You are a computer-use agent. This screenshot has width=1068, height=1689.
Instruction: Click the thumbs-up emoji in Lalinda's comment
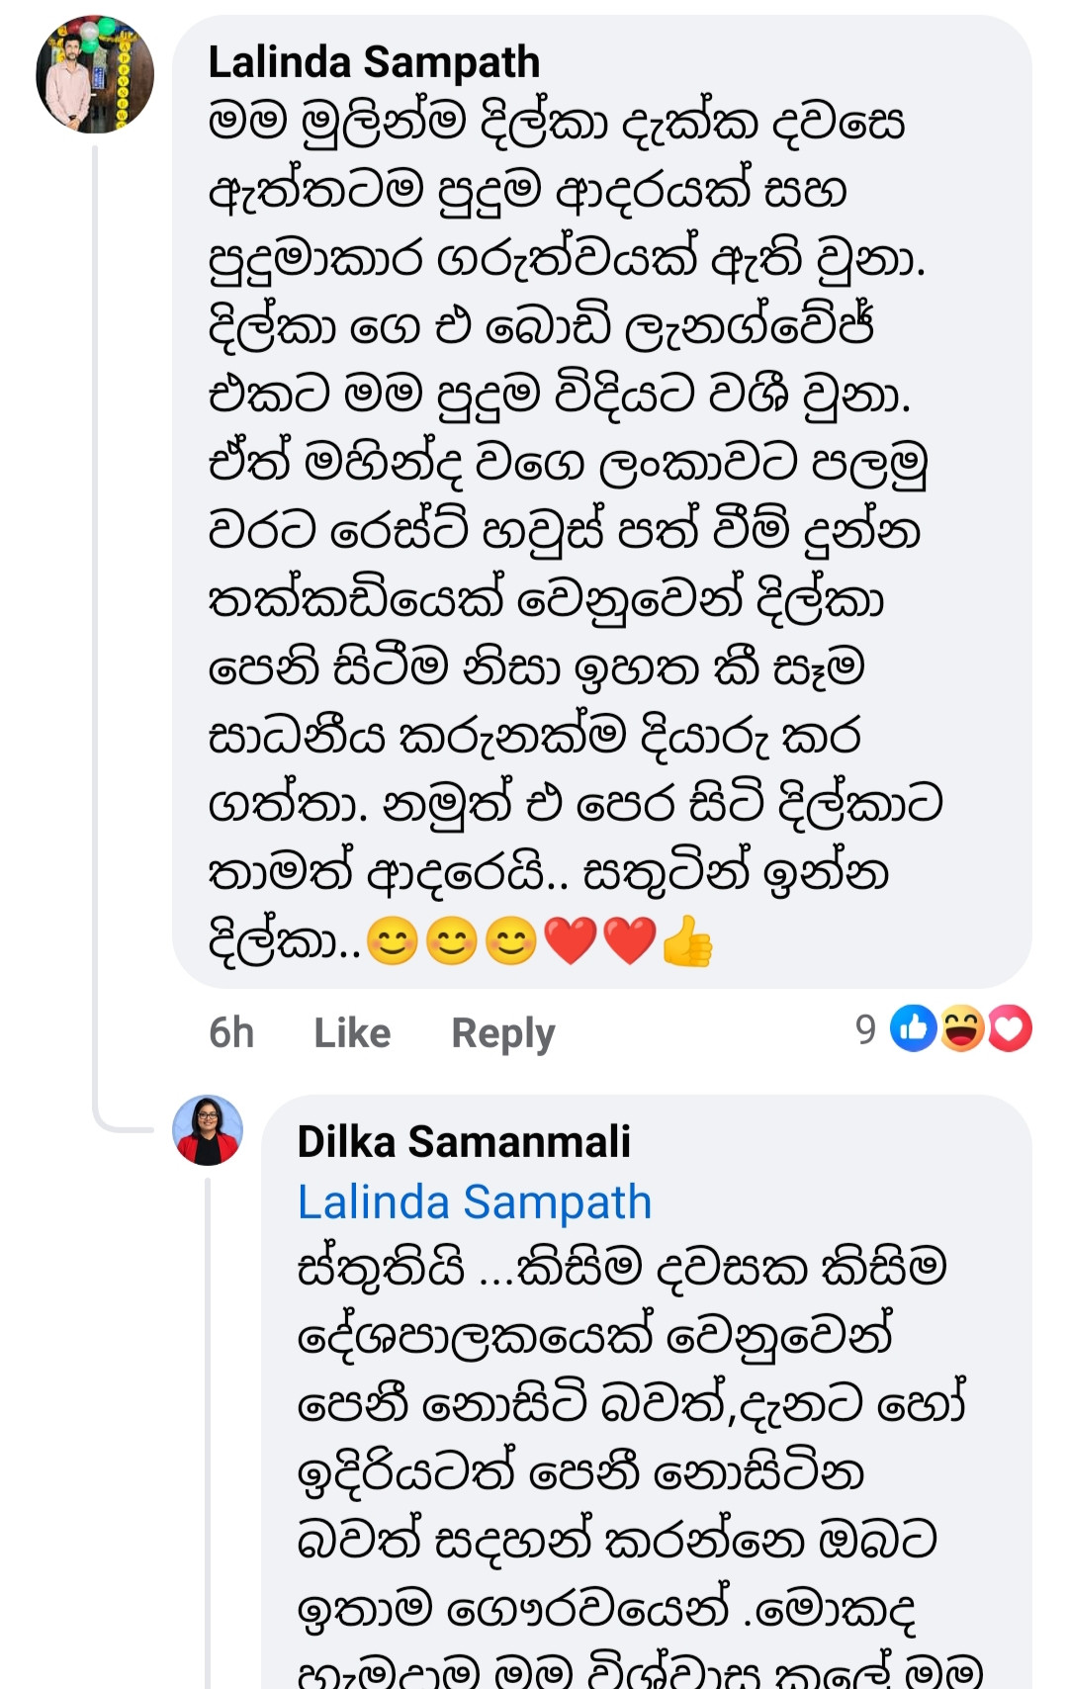(687, 940)
